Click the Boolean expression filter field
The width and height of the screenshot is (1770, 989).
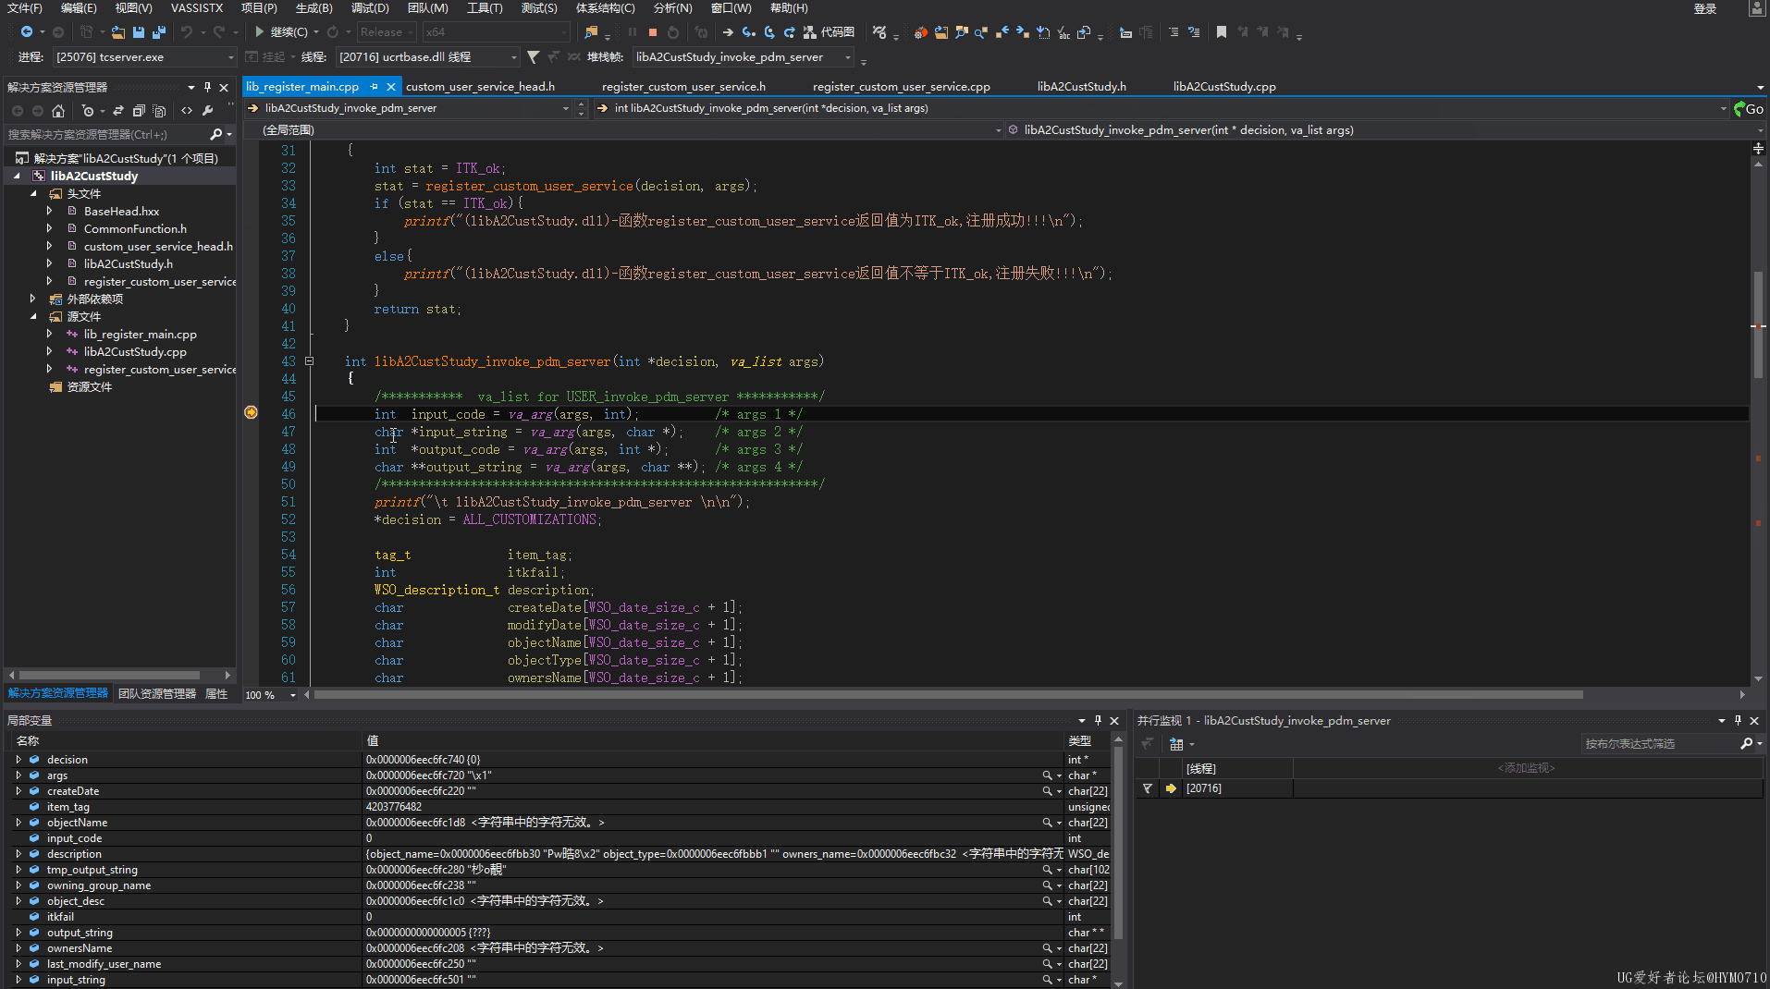[x=1660, y=744]
